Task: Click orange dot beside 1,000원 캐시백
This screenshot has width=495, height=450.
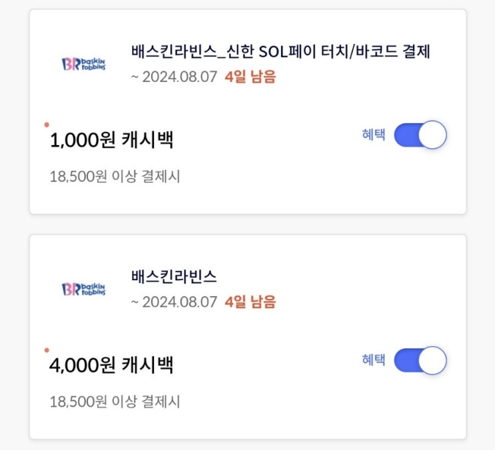Action: [46, 124]
